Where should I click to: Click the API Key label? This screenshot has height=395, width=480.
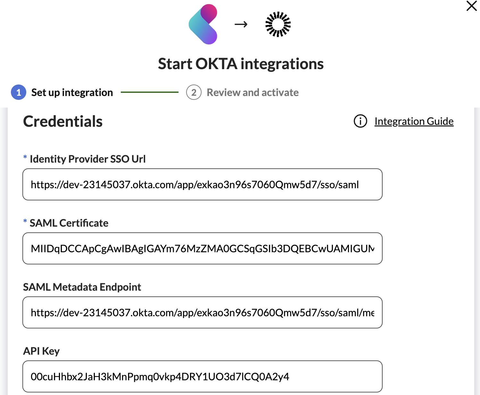click(41, 351)
